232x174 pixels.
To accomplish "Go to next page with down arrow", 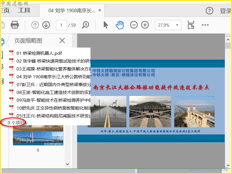I will point(46,25).
